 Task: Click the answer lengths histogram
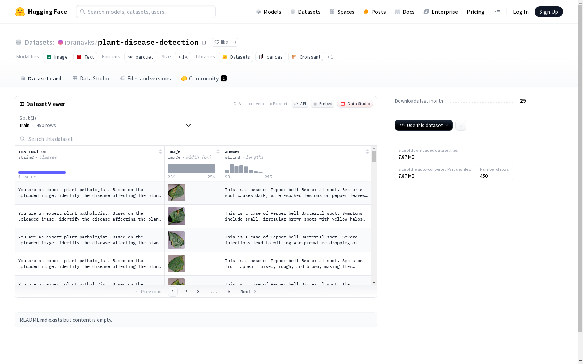[249, 169]
